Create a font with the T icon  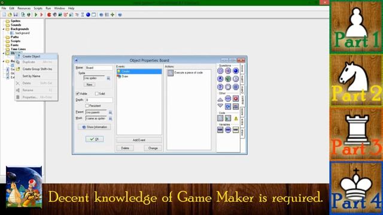pyautogui.click(x=77, y=14)
